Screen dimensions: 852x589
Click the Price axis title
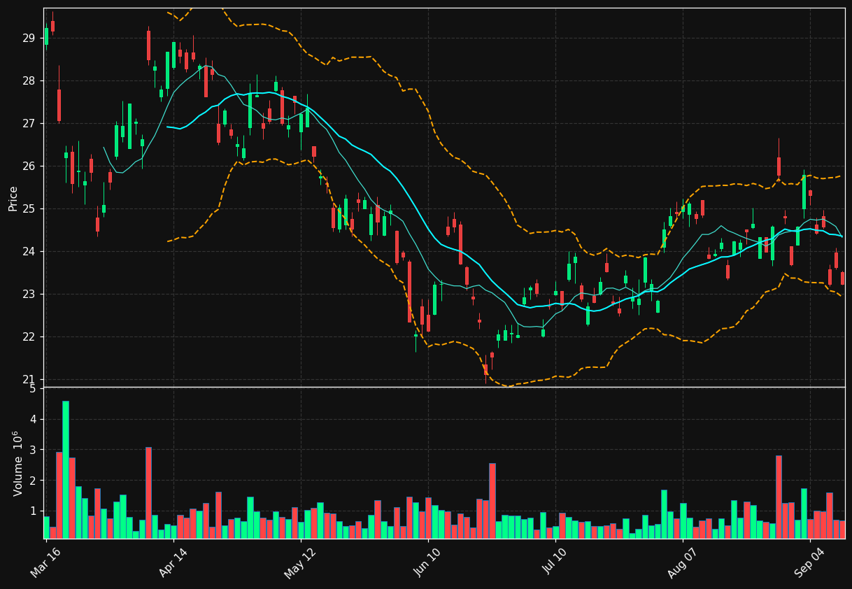coord(13,198)
